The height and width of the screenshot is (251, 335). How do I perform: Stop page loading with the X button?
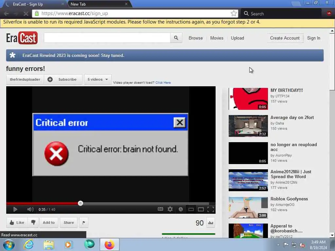(x=26, y=14)
